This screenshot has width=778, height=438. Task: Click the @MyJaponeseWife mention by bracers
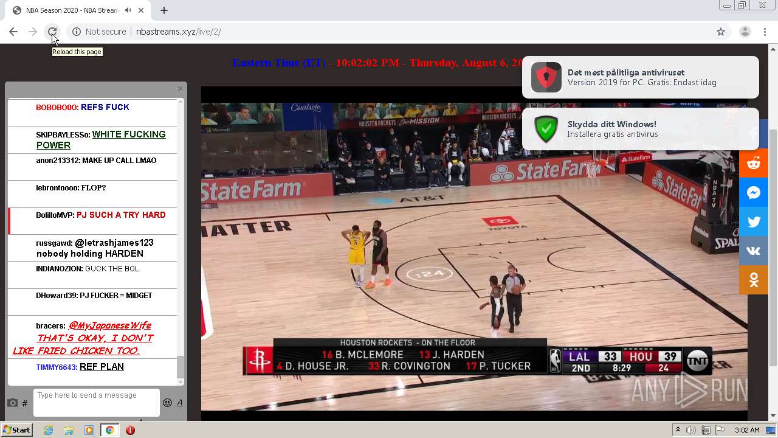(110, 325)
